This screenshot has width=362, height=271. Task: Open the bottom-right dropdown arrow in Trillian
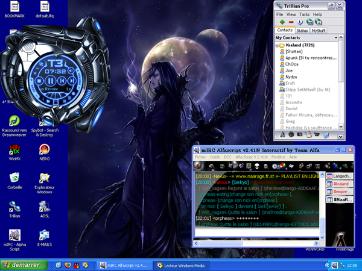340,137
